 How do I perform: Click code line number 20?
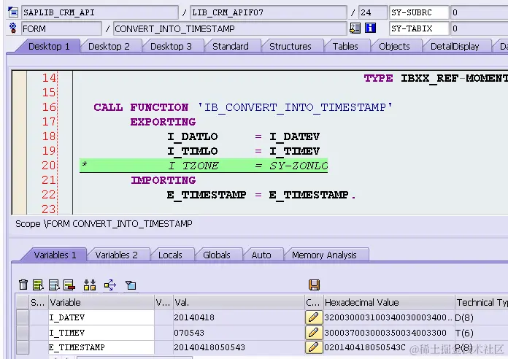(x=49, y=165)
